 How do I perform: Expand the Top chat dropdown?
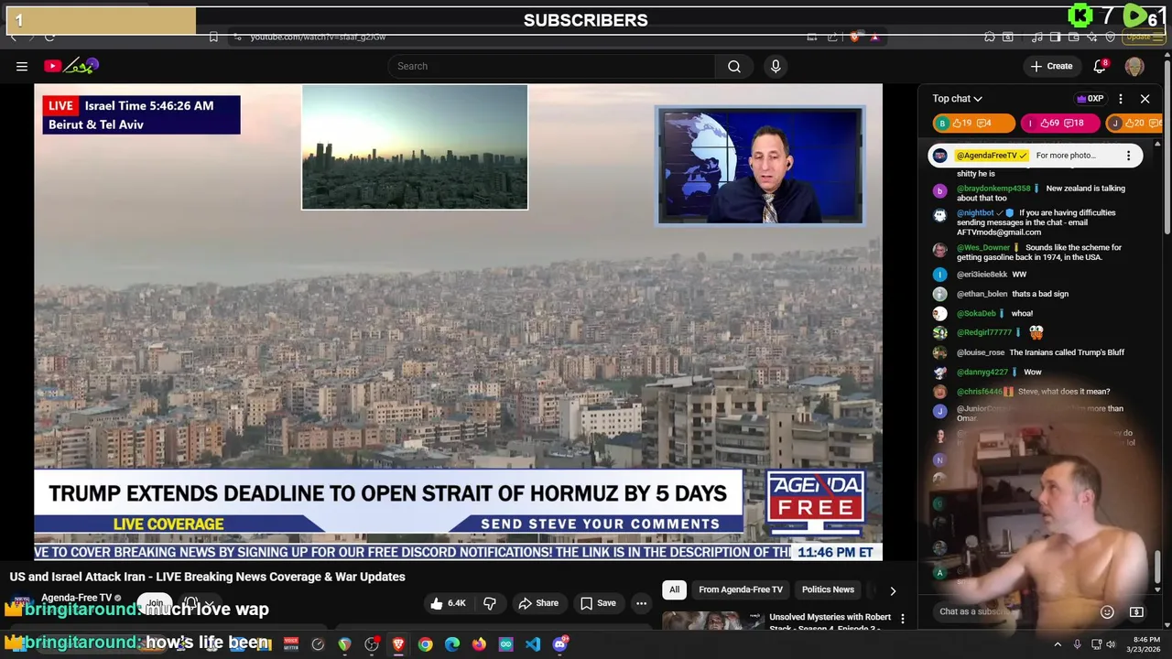pyautogui.click(x=957, y=99)
